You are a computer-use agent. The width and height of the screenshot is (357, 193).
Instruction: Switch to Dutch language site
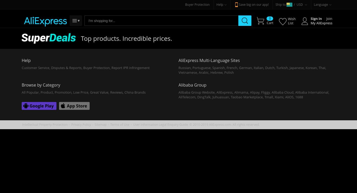(x=270, y=68)
